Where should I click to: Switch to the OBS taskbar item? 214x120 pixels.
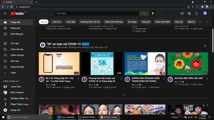[x=88, y=117]
